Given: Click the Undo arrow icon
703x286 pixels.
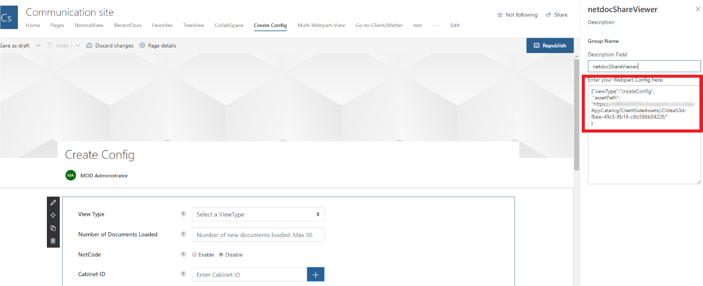Looking at the screenshot, I should [50, 45].
